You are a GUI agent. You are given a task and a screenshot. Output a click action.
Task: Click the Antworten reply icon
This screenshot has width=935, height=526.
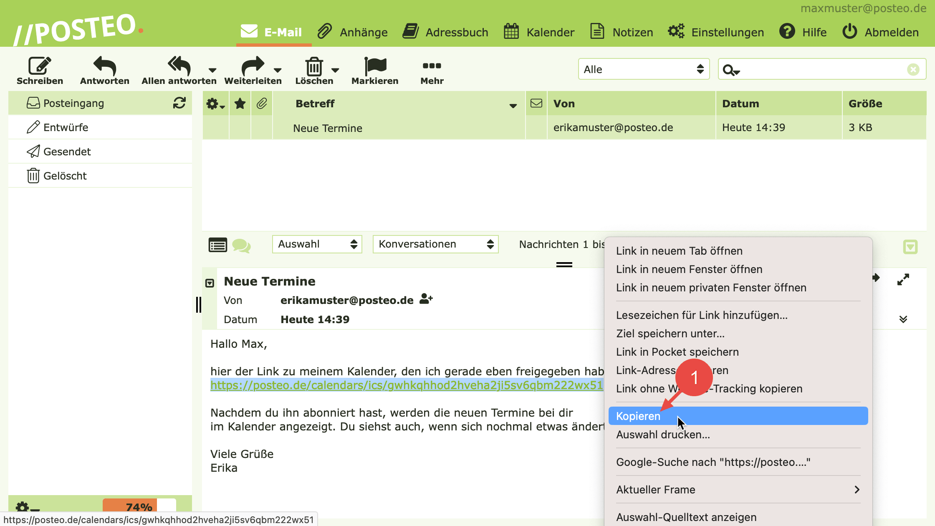(104, 66)
